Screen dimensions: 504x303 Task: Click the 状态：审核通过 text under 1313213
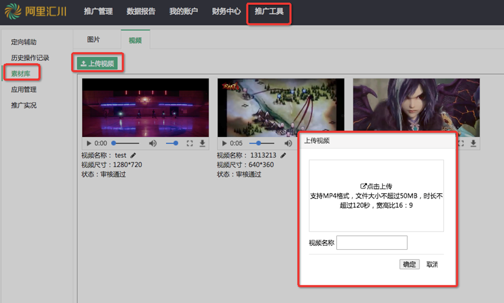239,174
